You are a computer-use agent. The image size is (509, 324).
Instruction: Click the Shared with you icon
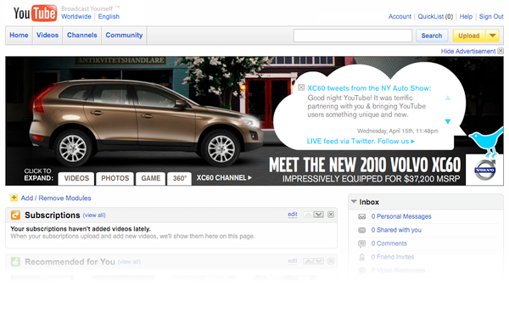pos(361,230)
